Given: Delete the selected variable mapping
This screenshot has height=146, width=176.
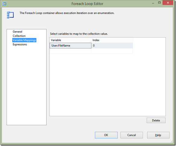Looking at the screenshot, I should coord(156,120).
